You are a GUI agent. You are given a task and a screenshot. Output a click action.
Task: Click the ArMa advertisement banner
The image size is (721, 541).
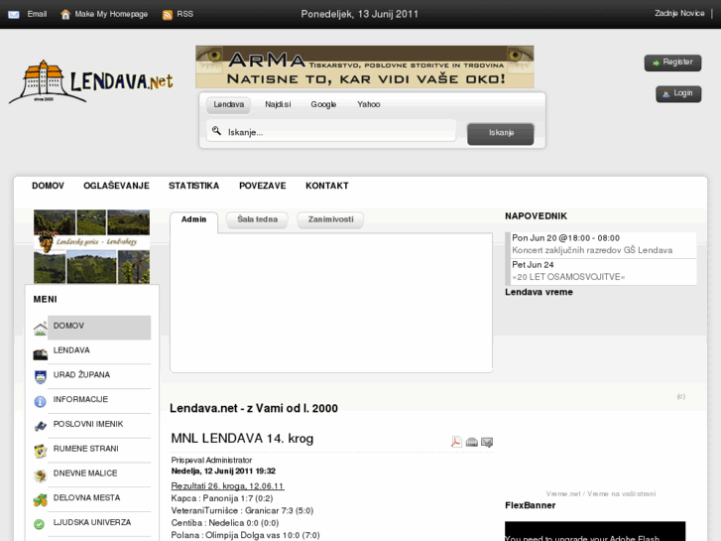coord(365,67)
